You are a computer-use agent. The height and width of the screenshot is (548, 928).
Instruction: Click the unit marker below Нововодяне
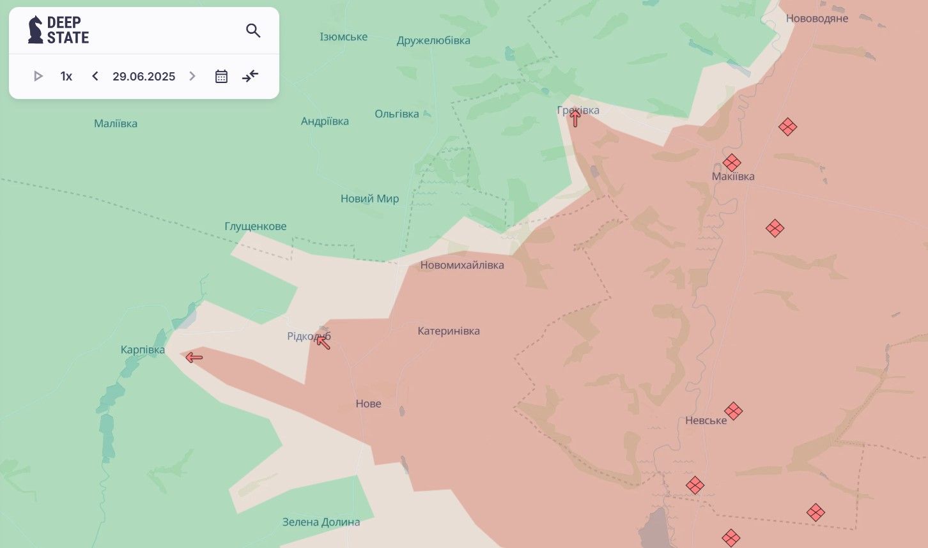tap(787, 126)
